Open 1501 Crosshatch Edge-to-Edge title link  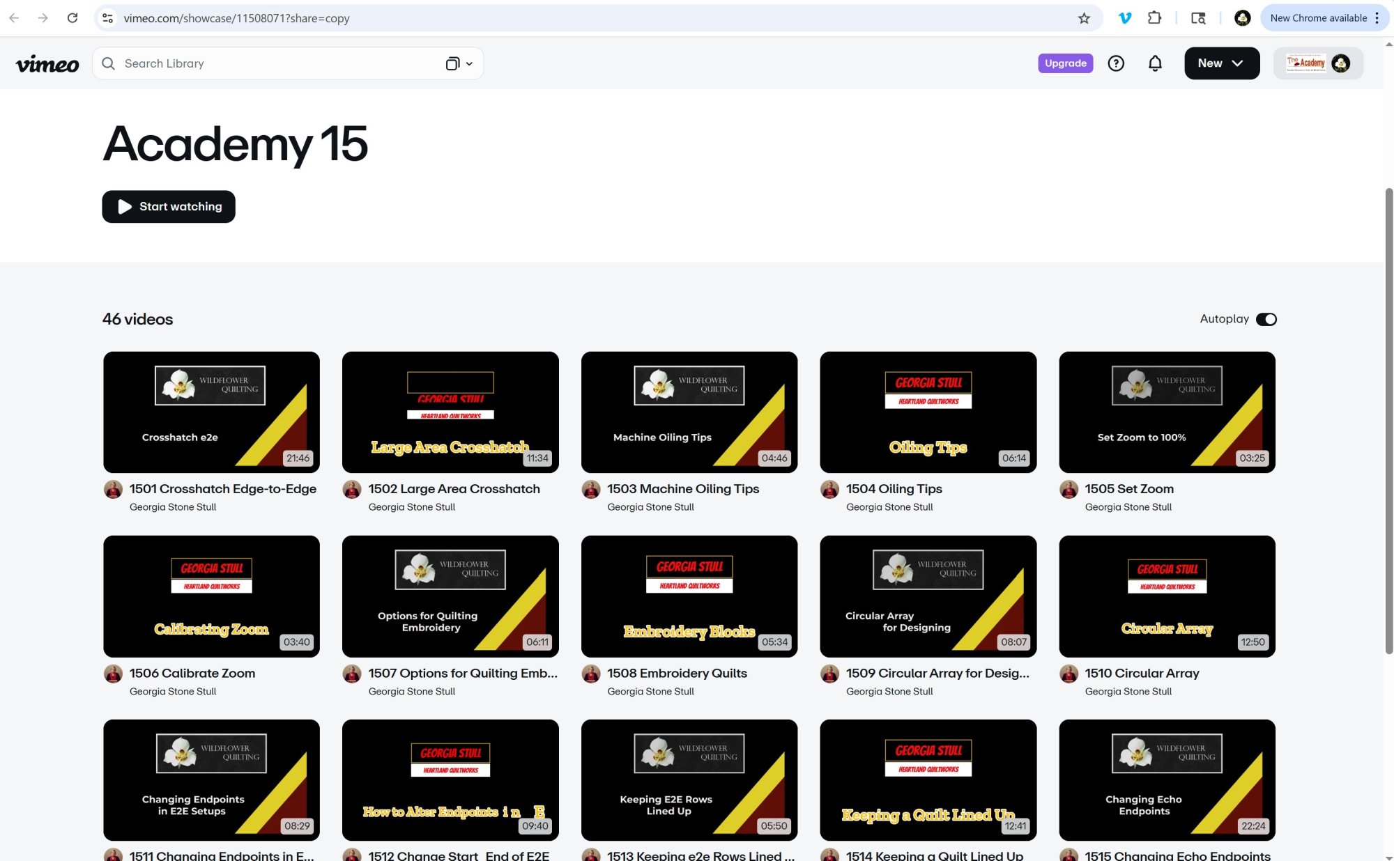[223, 489]
